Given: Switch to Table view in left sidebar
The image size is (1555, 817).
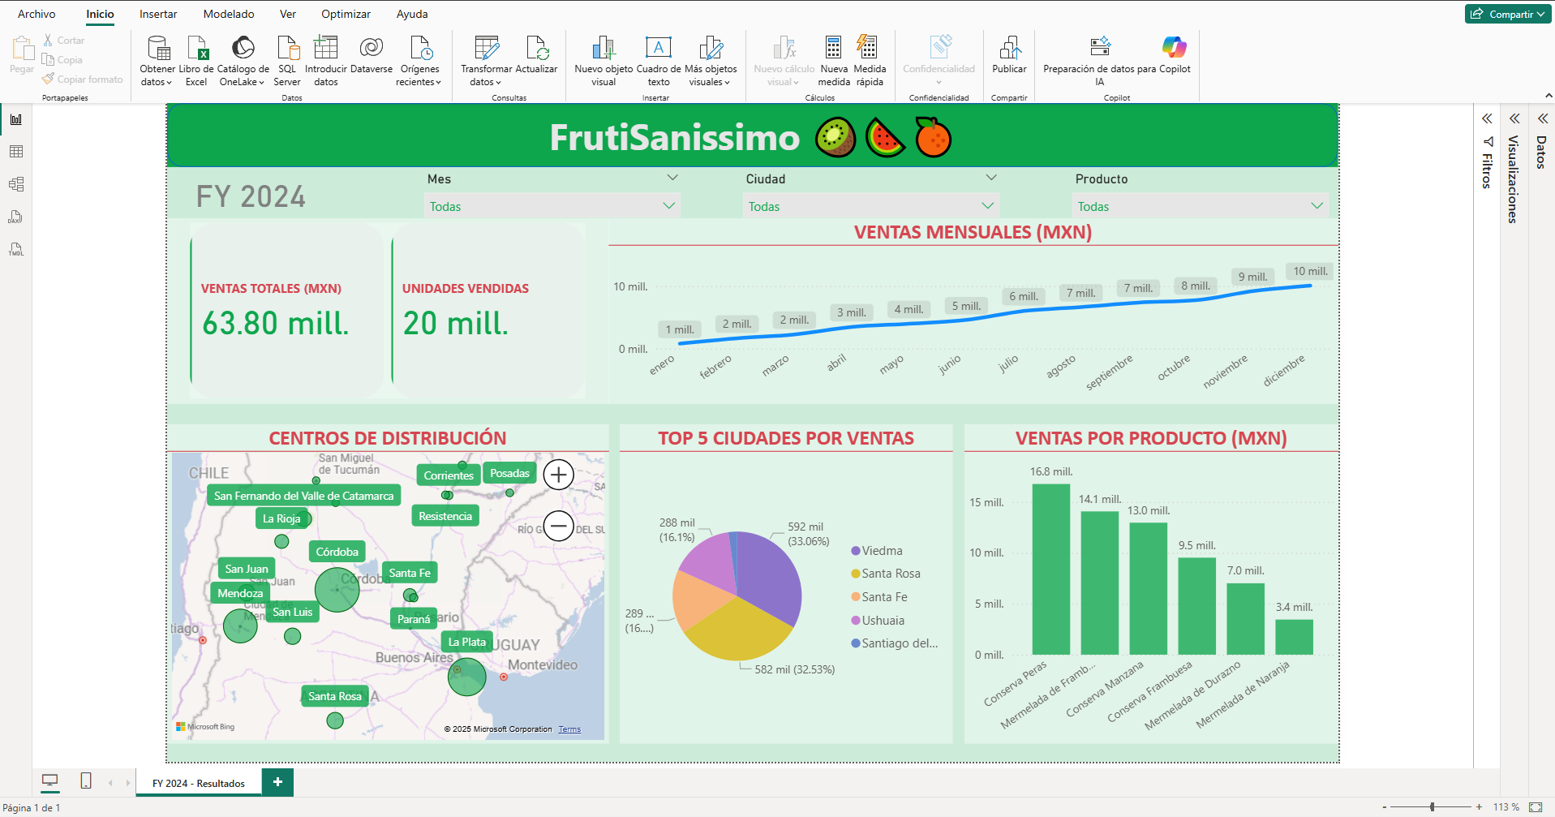Looking at the screenshot, I should (x=15, y=152).
